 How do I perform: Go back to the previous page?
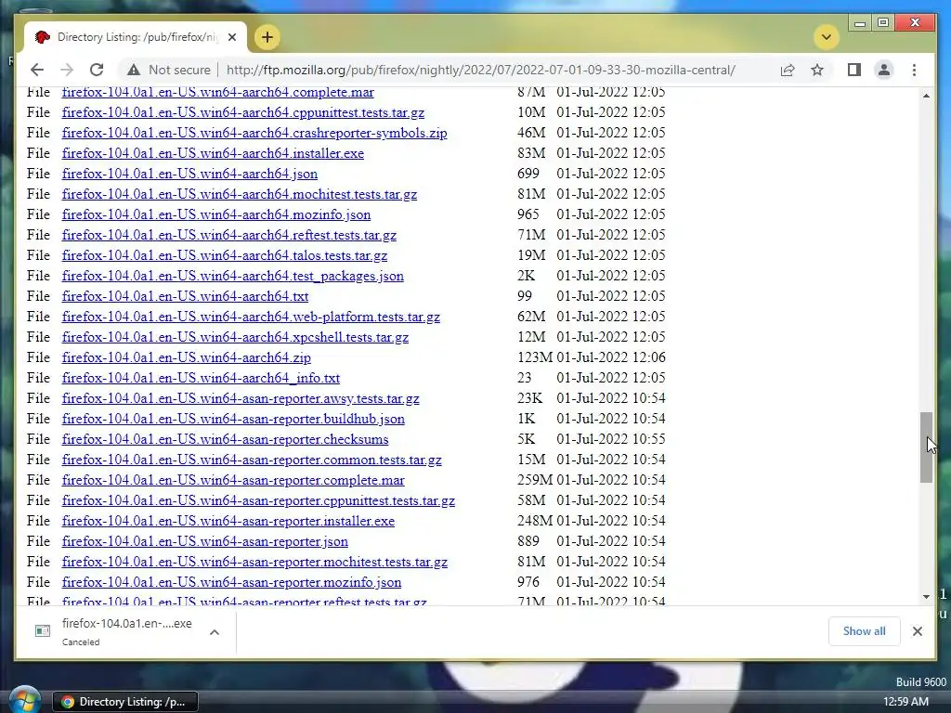coord(37,70)
